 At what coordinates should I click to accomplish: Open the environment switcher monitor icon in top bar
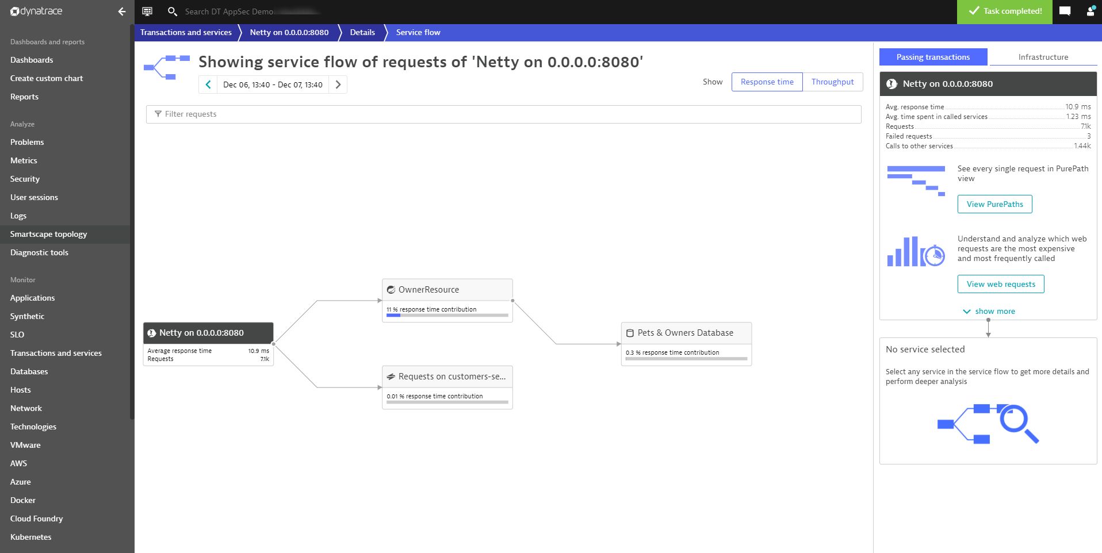[x=147, y=11]
